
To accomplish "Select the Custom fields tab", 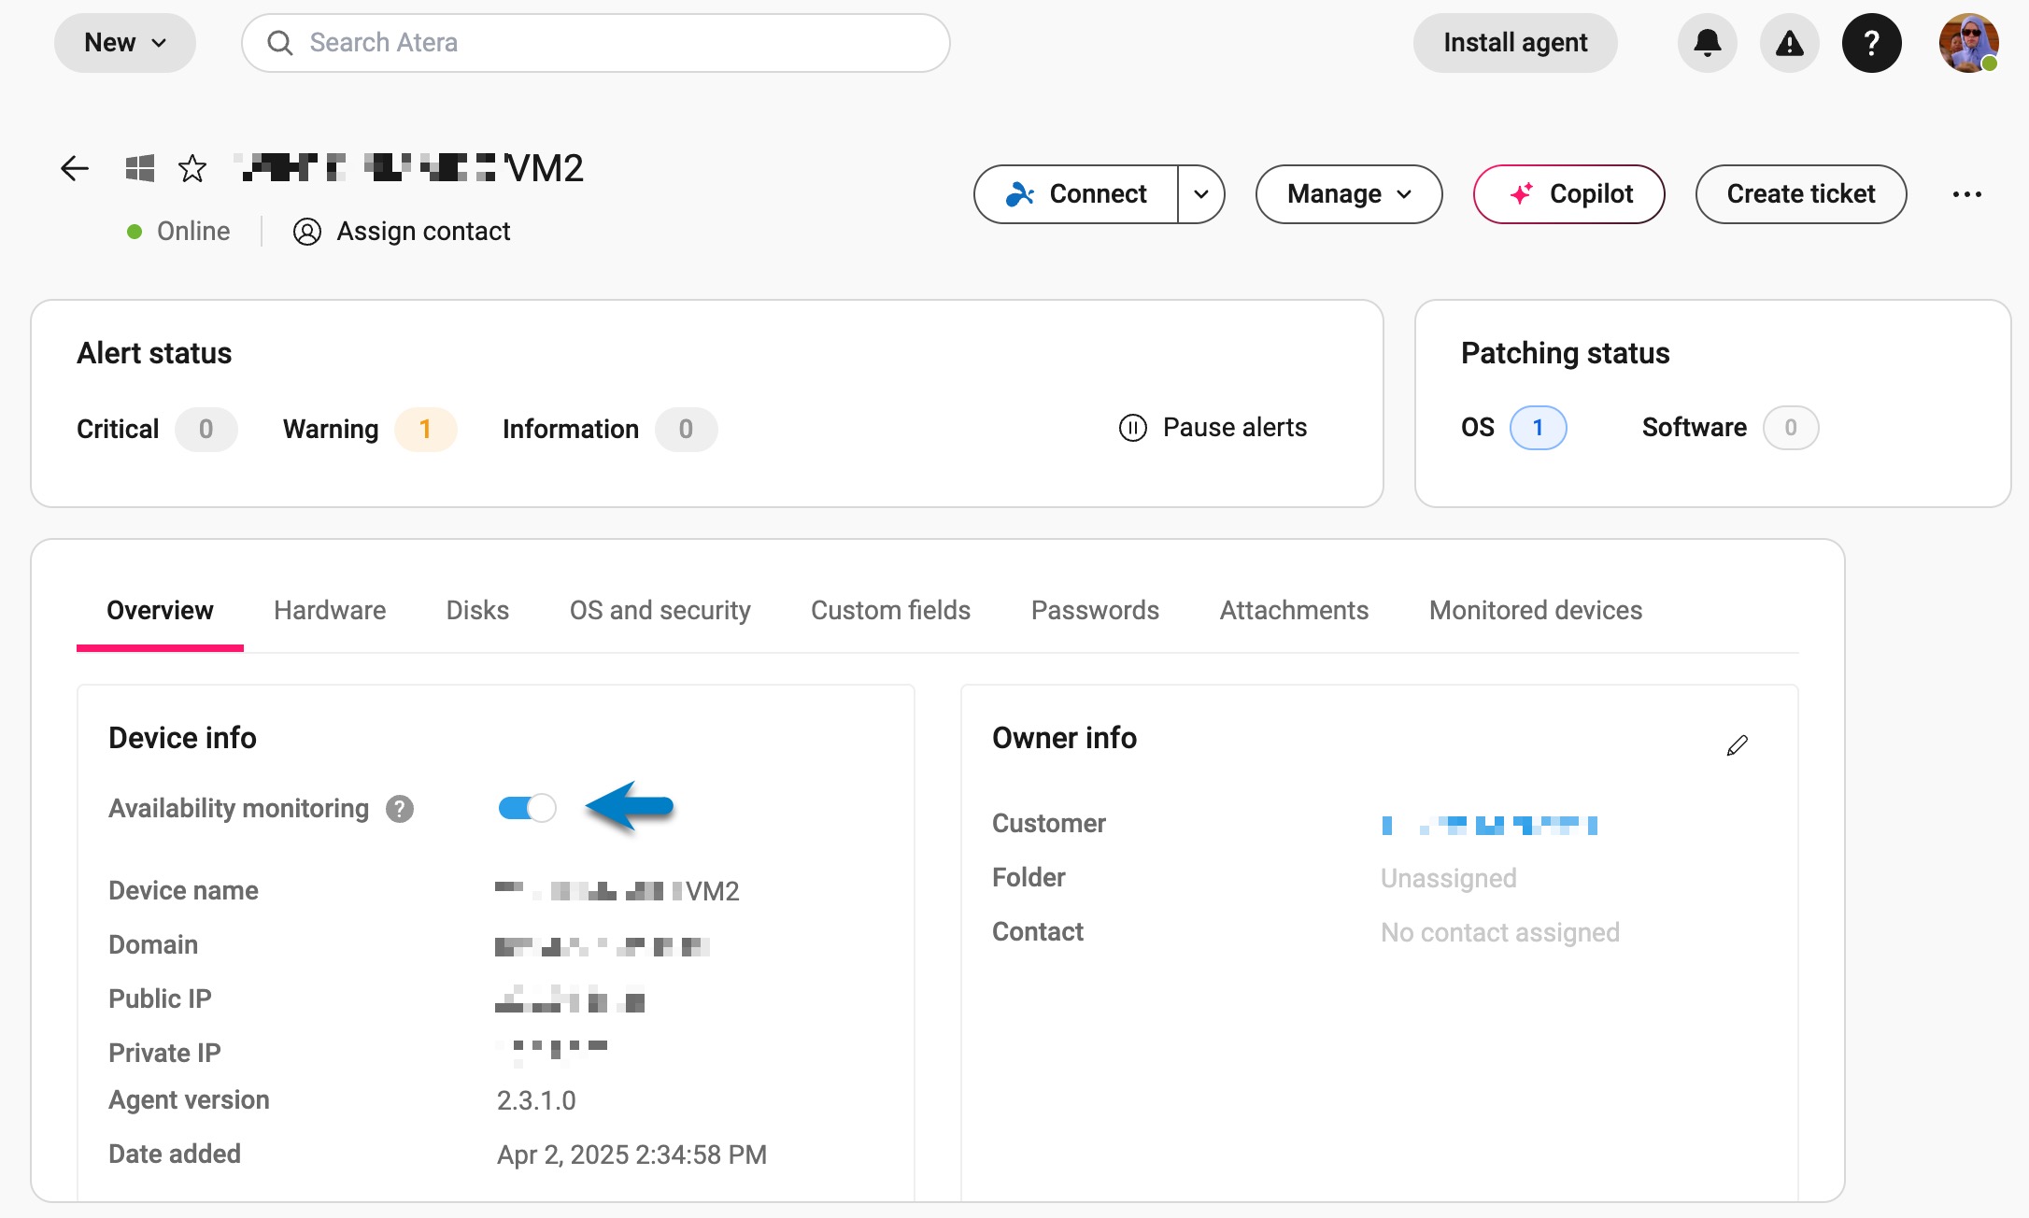I will point(890,611).
